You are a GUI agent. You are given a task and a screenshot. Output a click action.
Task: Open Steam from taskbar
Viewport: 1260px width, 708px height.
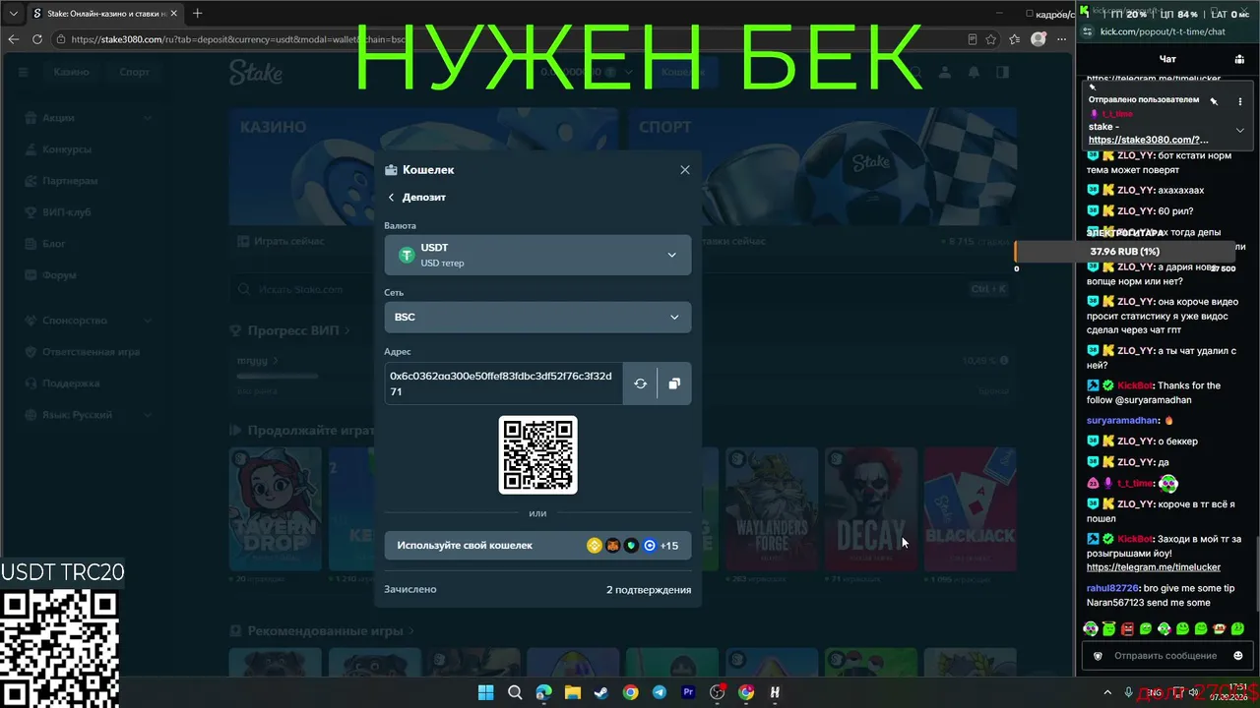600,692
